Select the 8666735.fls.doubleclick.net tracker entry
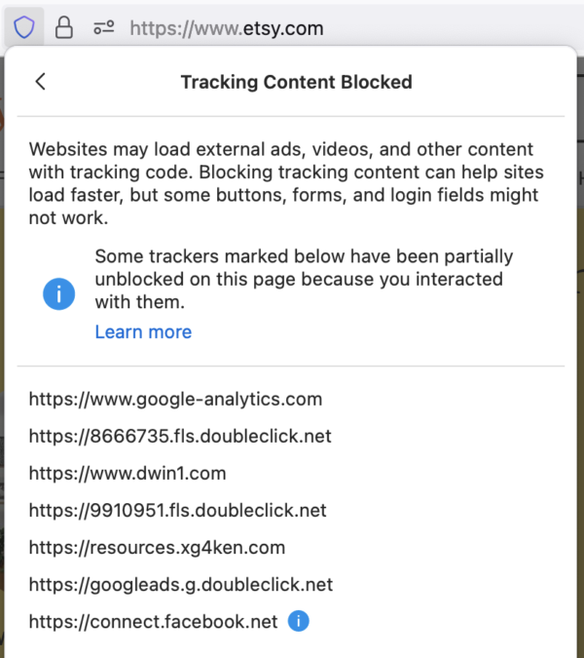The height and width of the screenshot is (658, 584). point(180,436)
